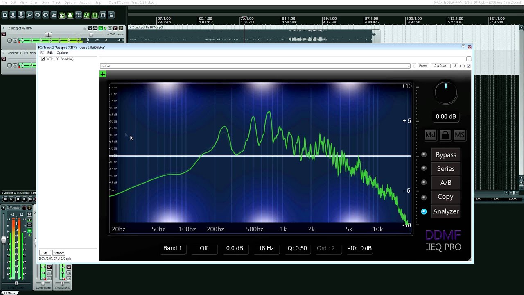The width and height of the screenshot is (524, 295).
Task: Toggle the snap magnet toolbar icon
Action: [103, 15]
